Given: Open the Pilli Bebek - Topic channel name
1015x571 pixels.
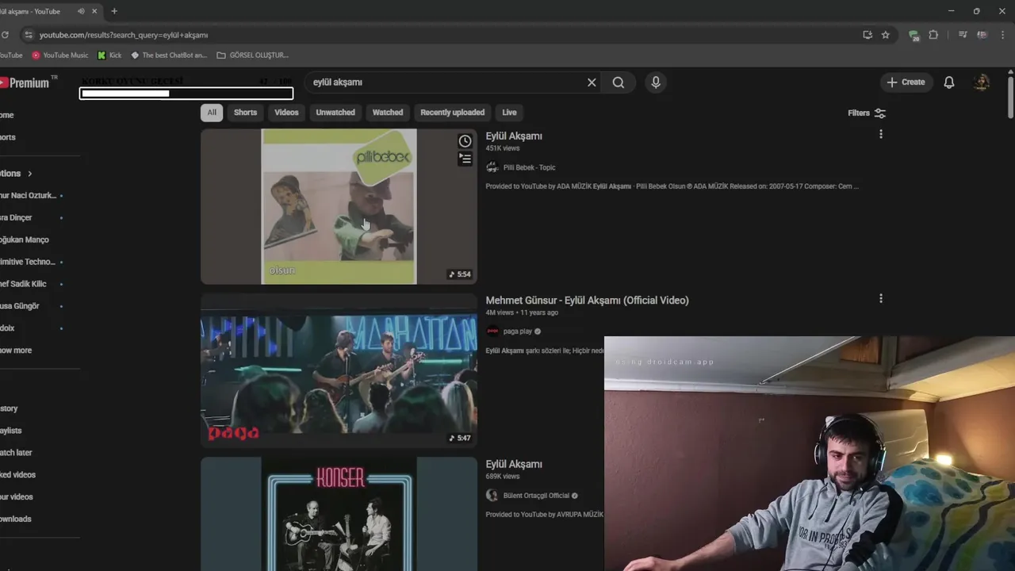Looking at the screenshot, I should click(x=529, y=167).
